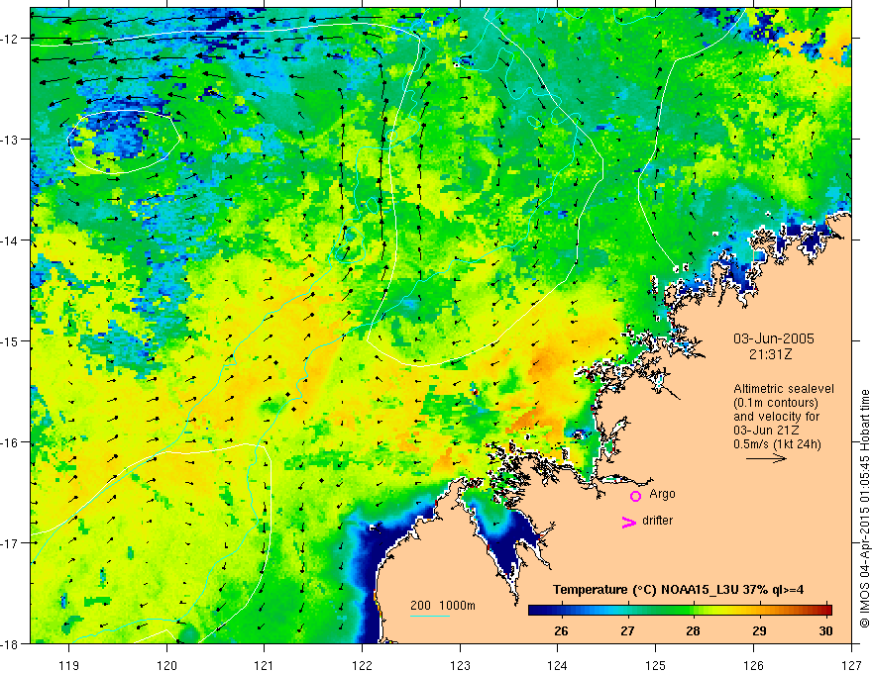Click the '0.5m/s (1kt 24h)' scale text

click(777, 443)
